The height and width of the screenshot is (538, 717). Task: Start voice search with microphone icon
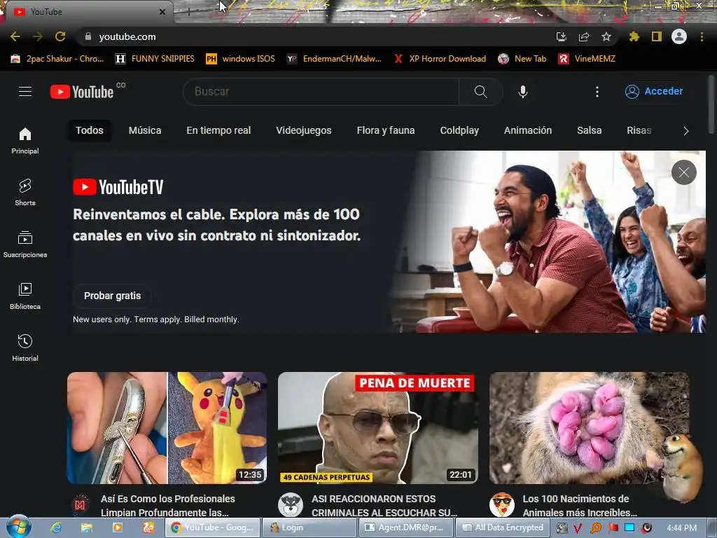pos(522,92)
